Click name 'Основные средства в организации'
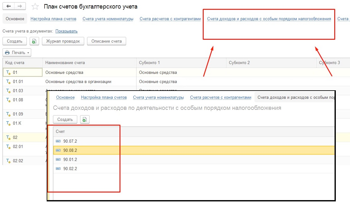The image size is (350, 202). [x=78, y=81]
